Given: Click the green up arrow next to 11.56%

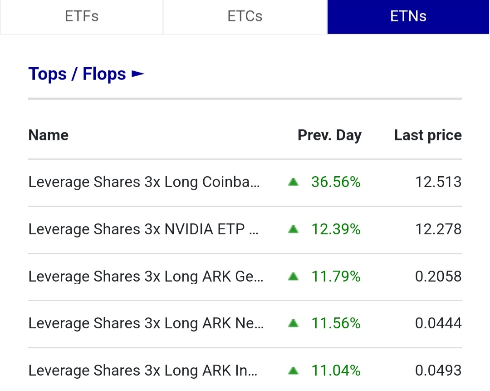Looking at the screenshot, I should (x=294, y=323).
